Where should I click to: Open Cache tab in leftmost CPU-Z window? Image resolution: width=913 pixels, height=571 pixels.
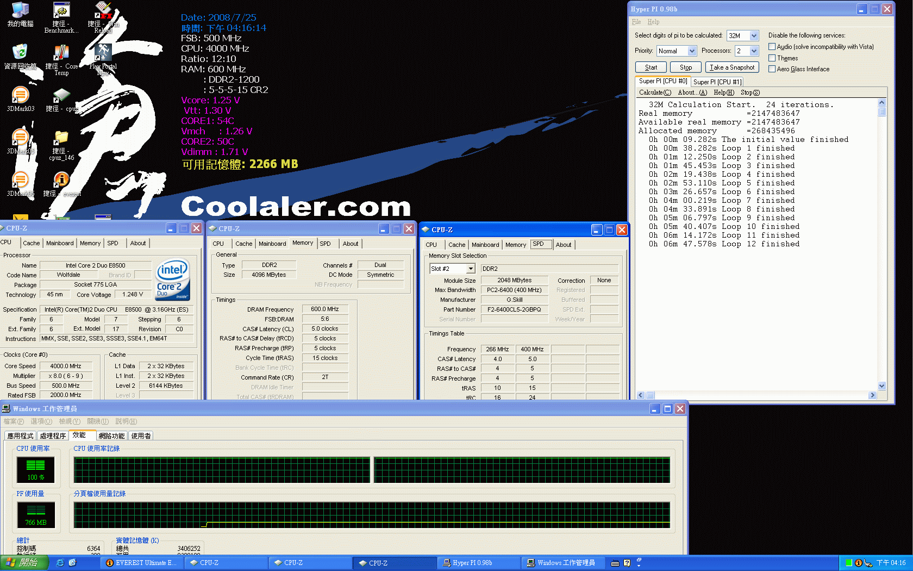point(31,243)
